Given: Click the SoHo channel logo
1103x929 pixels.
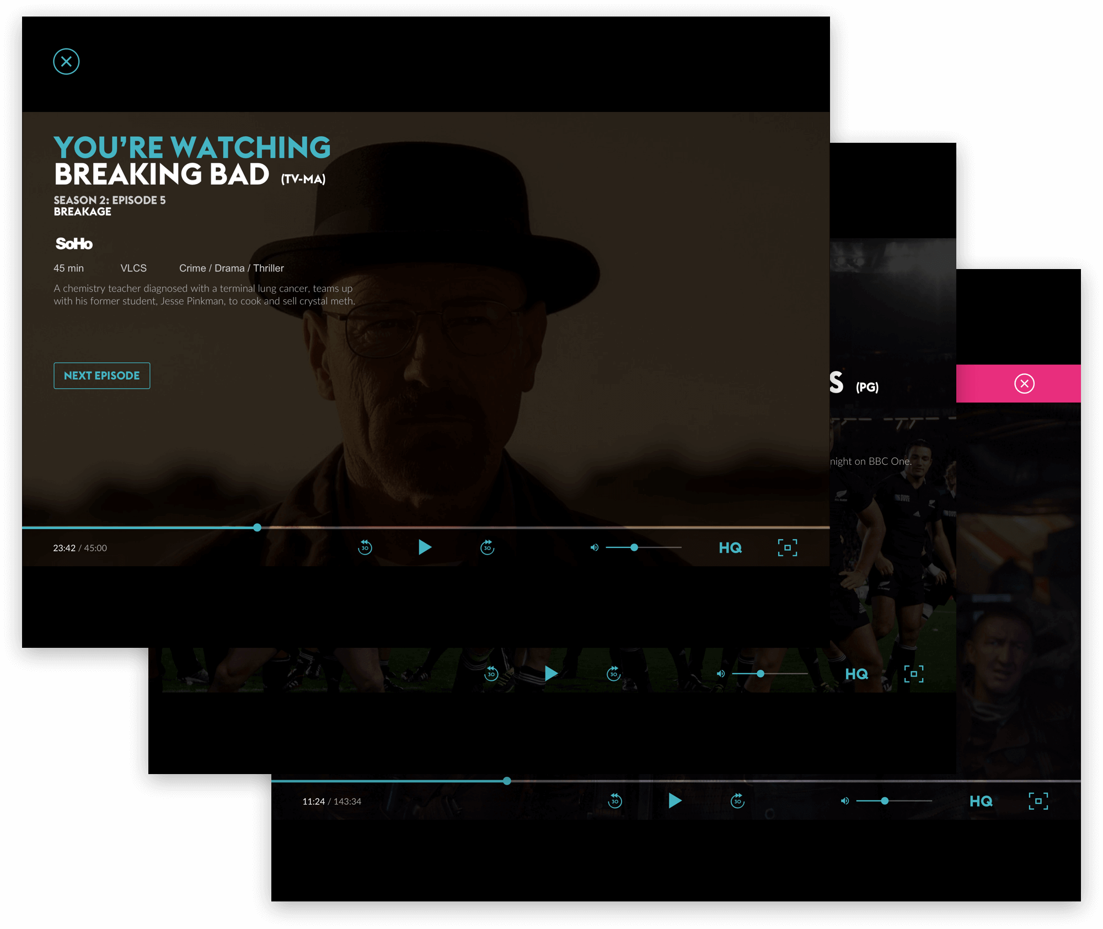Looking at the screenshot, I should point(74,244).
